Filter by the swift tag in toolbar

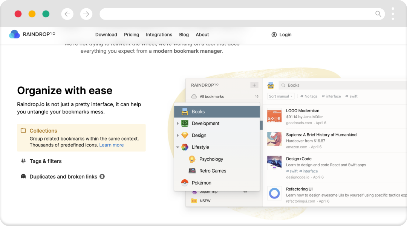point(352,96)
